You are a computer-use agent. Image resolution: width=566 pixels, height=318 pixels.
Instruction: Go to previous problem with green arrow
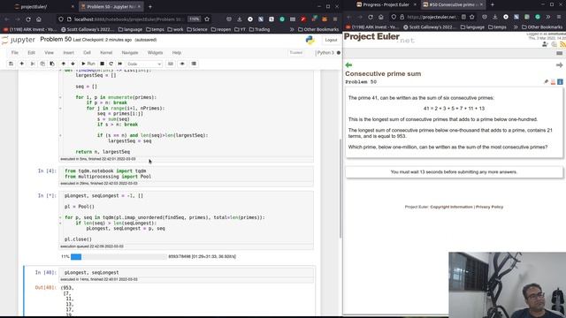[348, 64]
